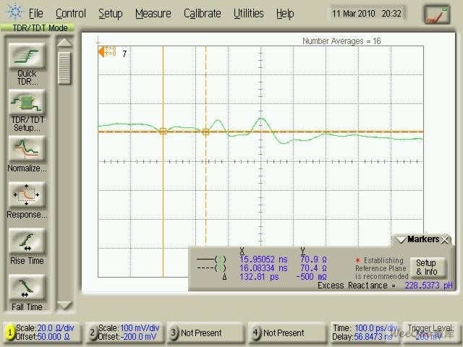Click the Quick TDR icon
The width and height of the screenshot is (463, 347).
[27, 56]
